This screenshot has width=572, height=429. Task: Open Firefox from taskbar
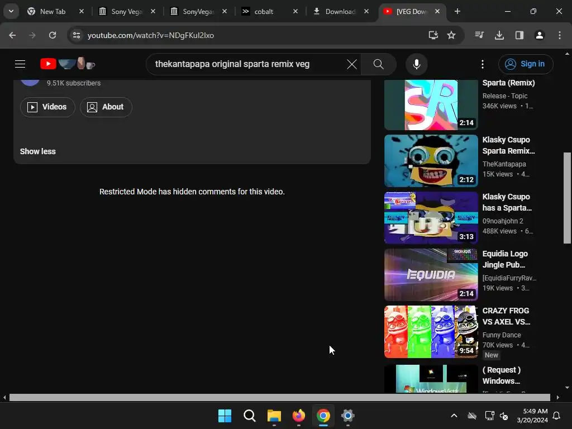coord(299,416)
